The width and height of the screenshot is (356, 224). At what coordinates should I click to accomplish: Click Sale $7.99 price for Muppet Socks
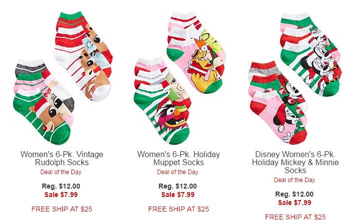click(178, 195)
